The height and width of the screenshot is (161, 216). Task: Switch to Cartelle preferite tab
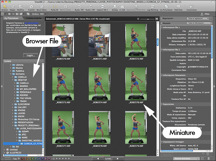coord(33,18)
